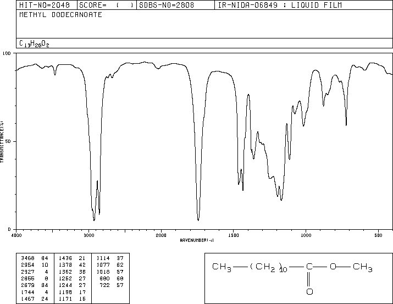This screenshot has width=393, height=304.
Task: Click the 100 label on transmittance axis
Action: coord(7,53)
